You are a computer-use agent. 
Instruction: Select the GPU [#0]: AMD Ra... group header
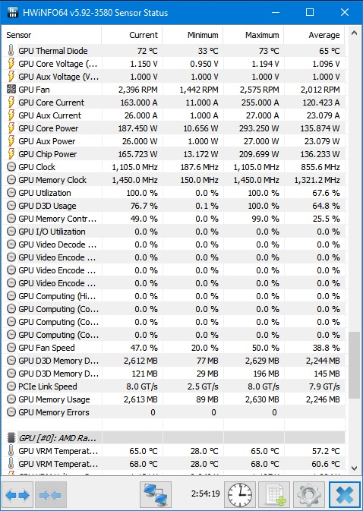[x=175, y=437]
